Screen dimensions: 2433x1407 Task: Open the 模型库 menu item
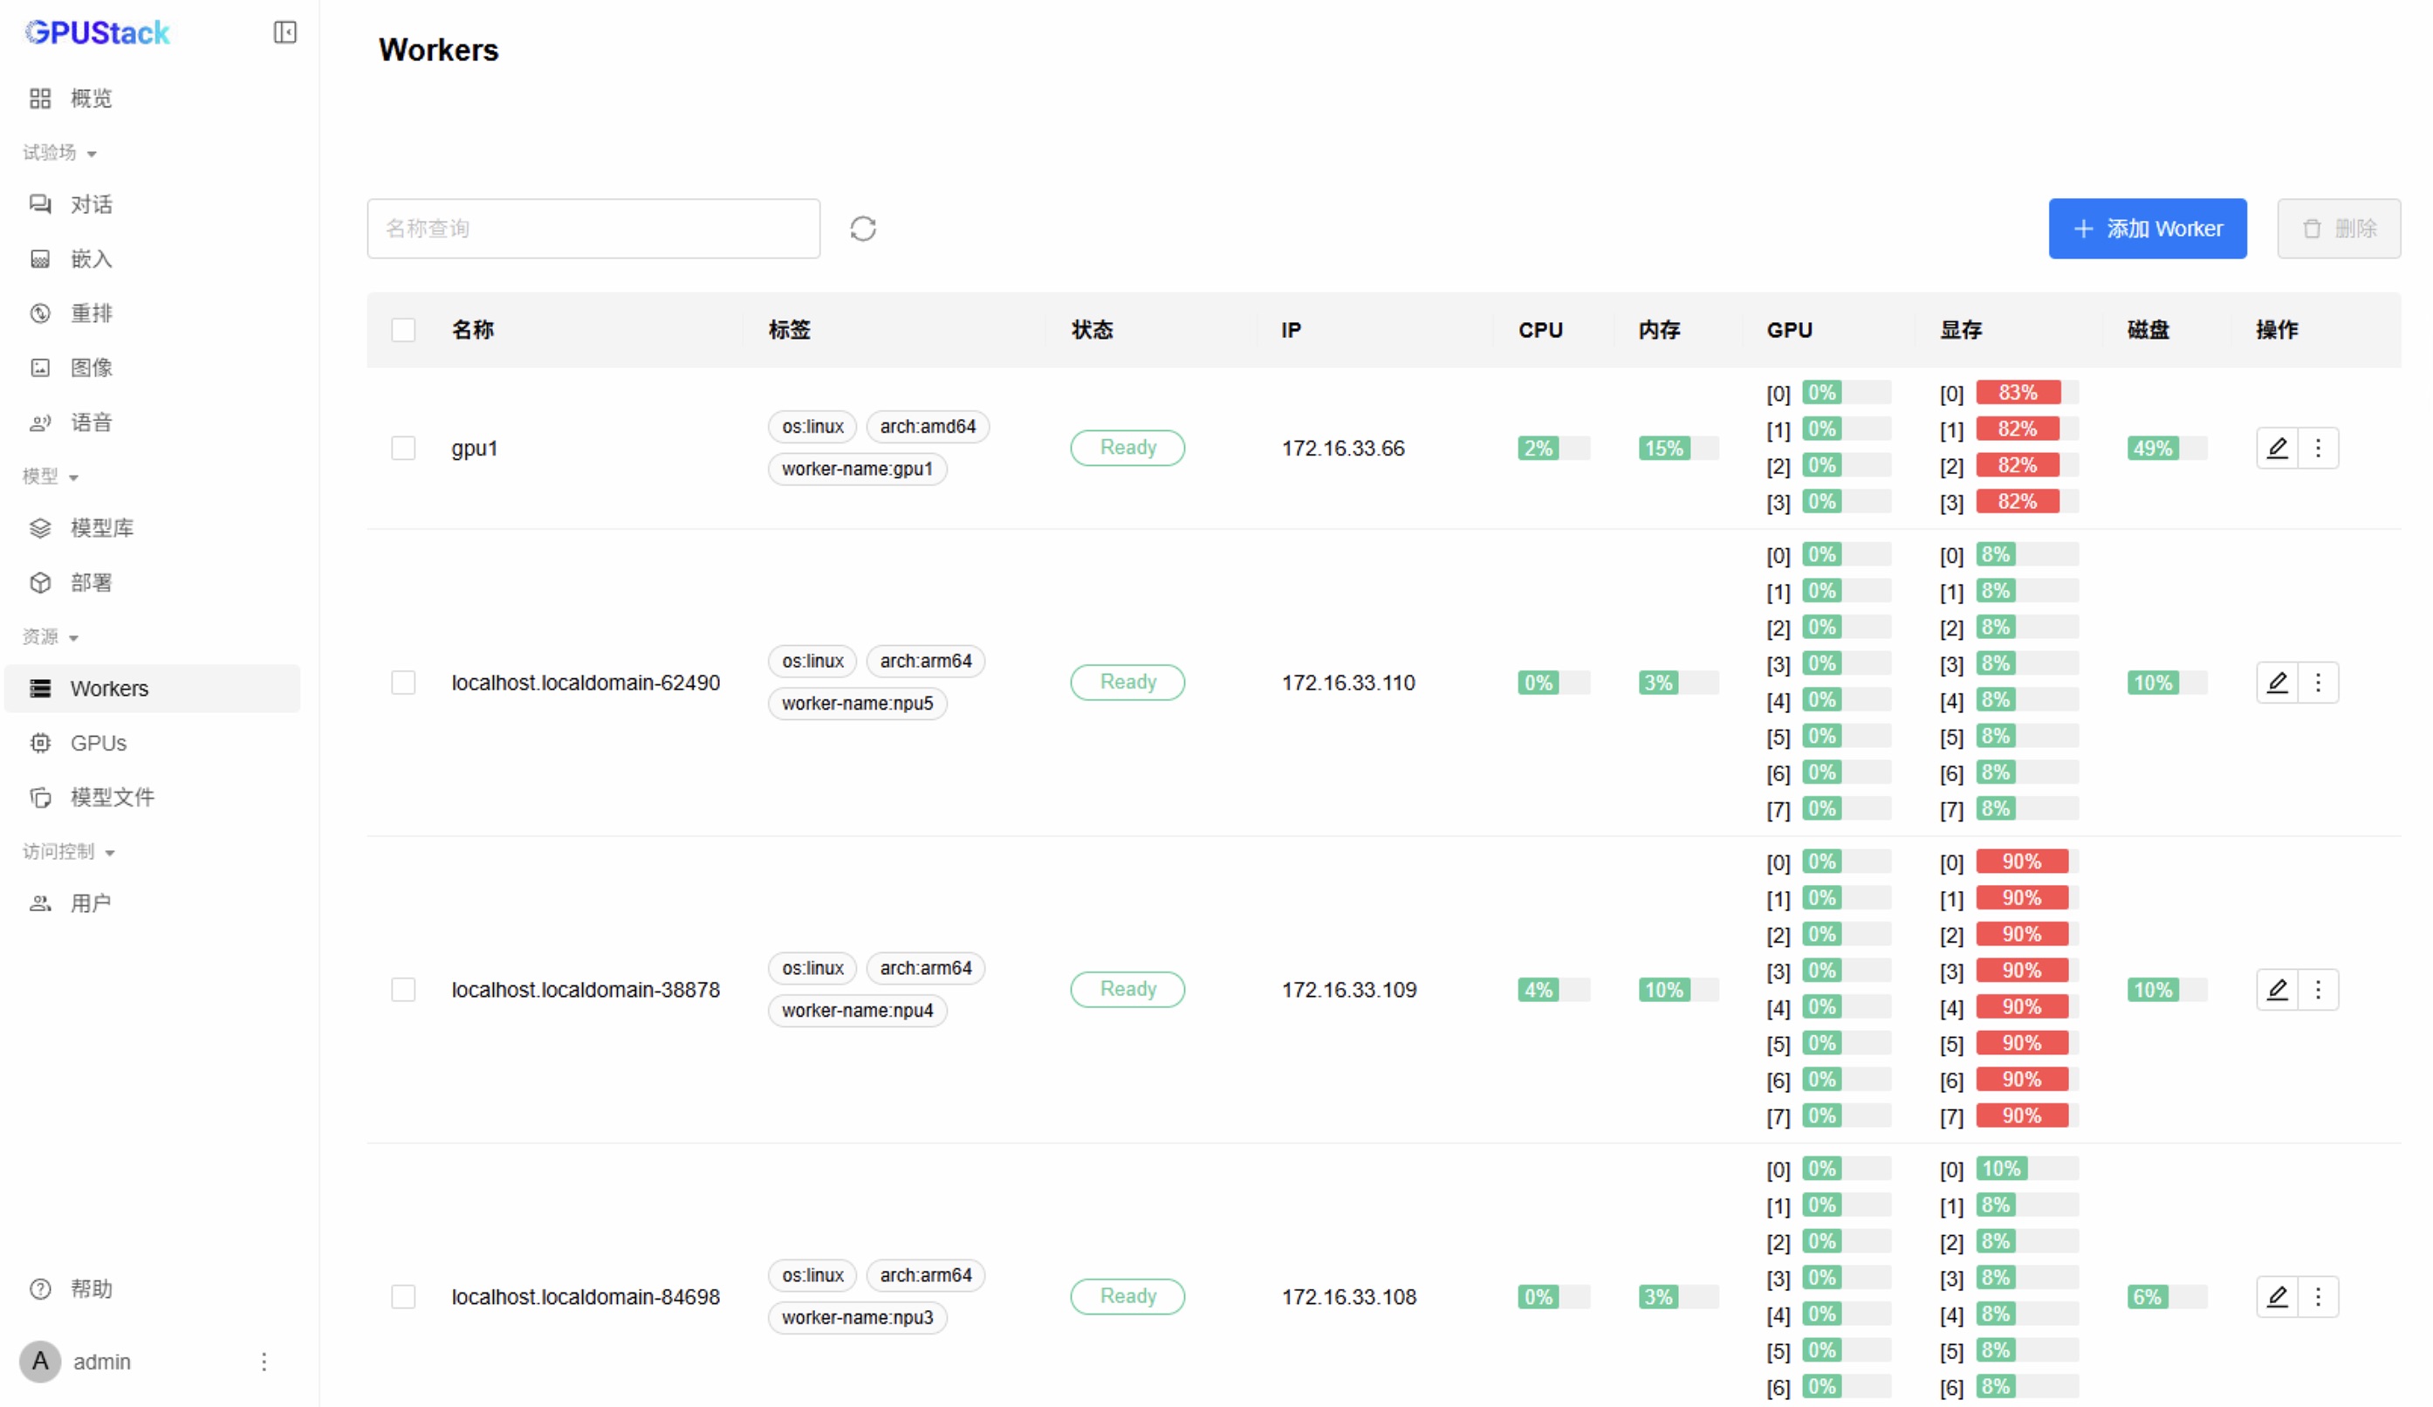tap(101, 528)
